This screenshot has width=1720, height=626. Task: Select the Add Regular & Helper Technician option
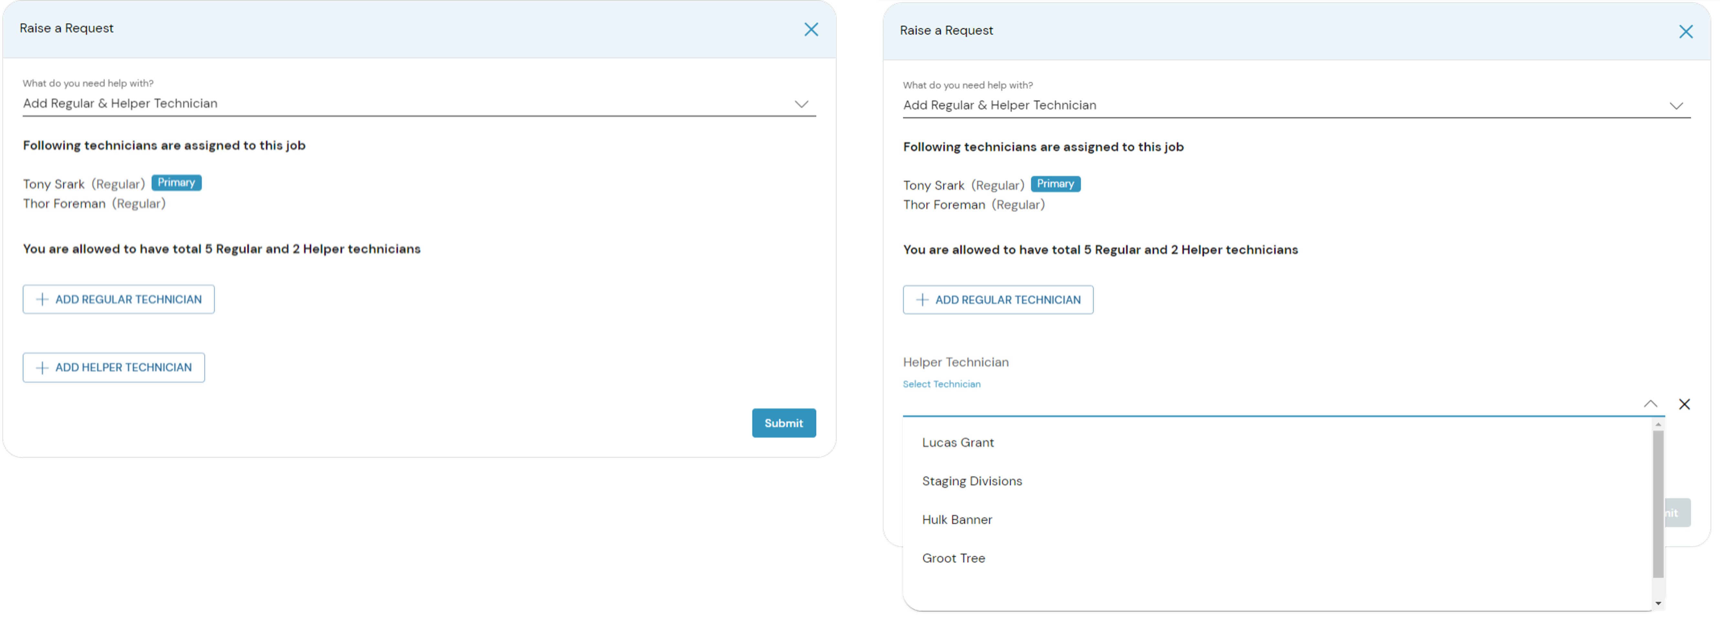120,103
